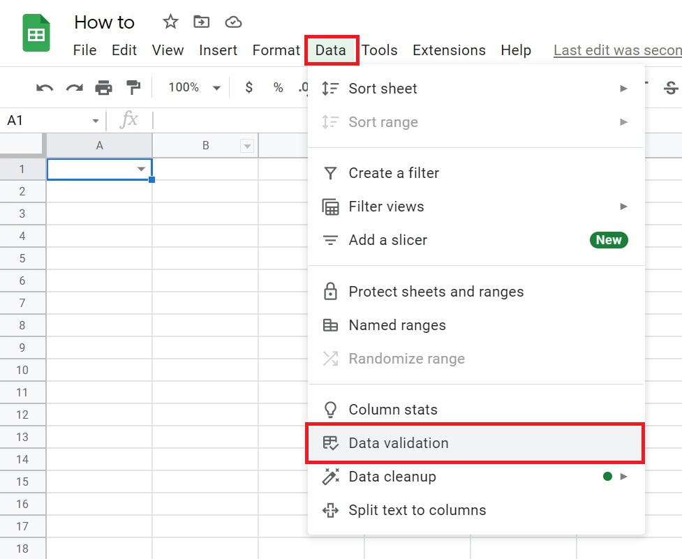682x559 pixels.
Task: Click the redo arrow icon
Action: [74, 88]
